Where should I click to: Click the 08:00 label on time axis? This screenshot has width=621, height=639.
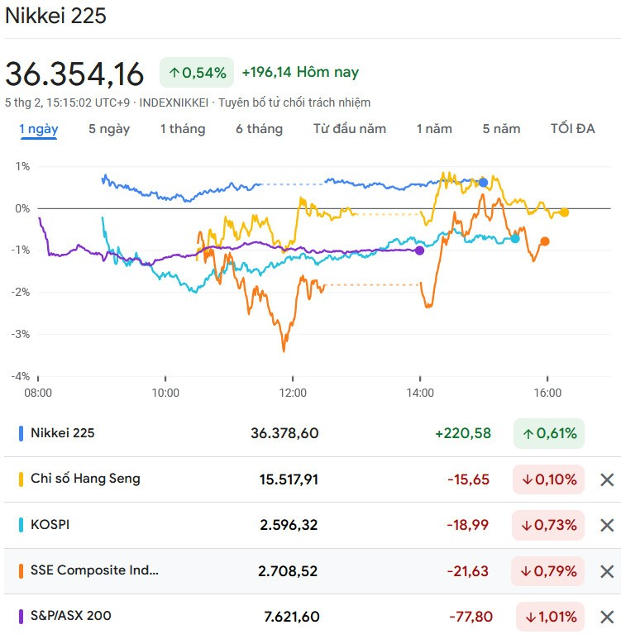(x=38, y=393)
